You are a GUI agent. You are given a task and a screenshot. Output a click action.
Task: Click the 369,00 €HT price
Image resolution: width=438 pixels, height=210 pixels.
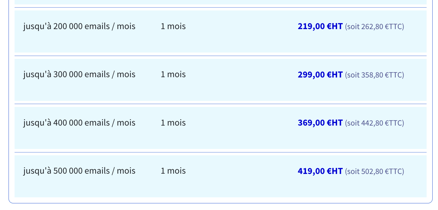click(320, 123)
